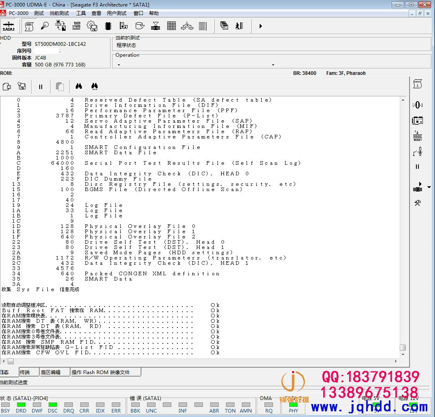Click the horizontal scrollbar right arrow
This screenshot has height=417, width=435.
pos(396,361)
